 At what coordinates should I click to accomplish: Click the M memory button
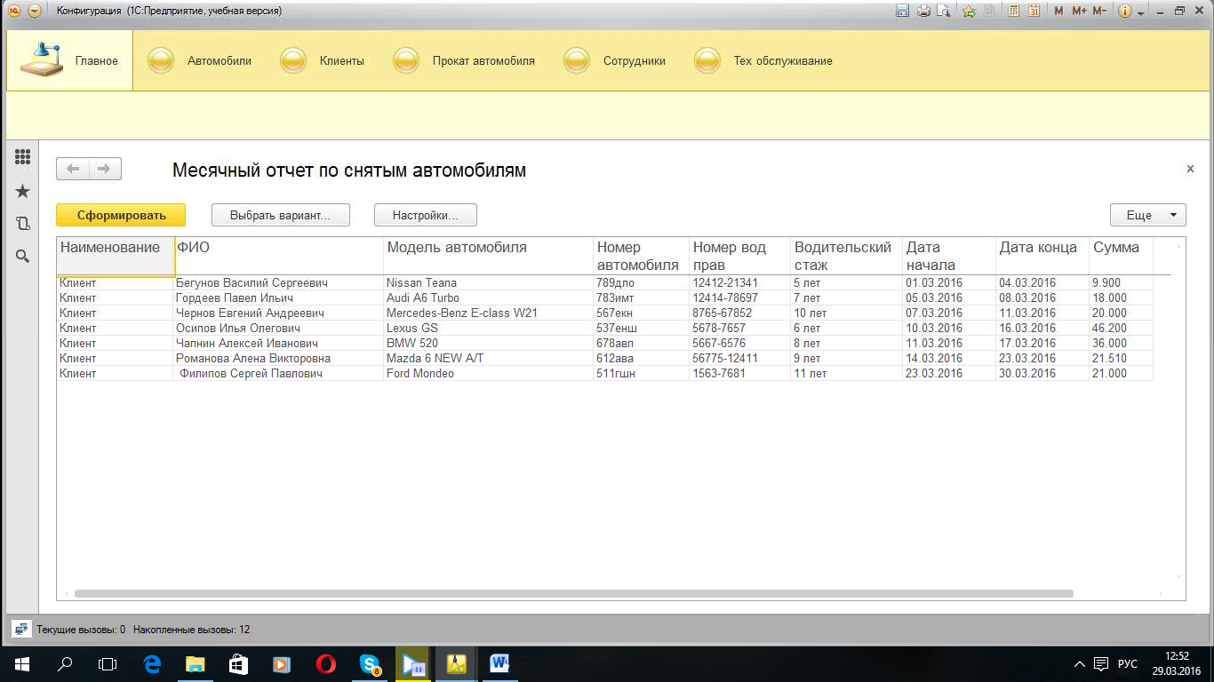coord(1058,12)
